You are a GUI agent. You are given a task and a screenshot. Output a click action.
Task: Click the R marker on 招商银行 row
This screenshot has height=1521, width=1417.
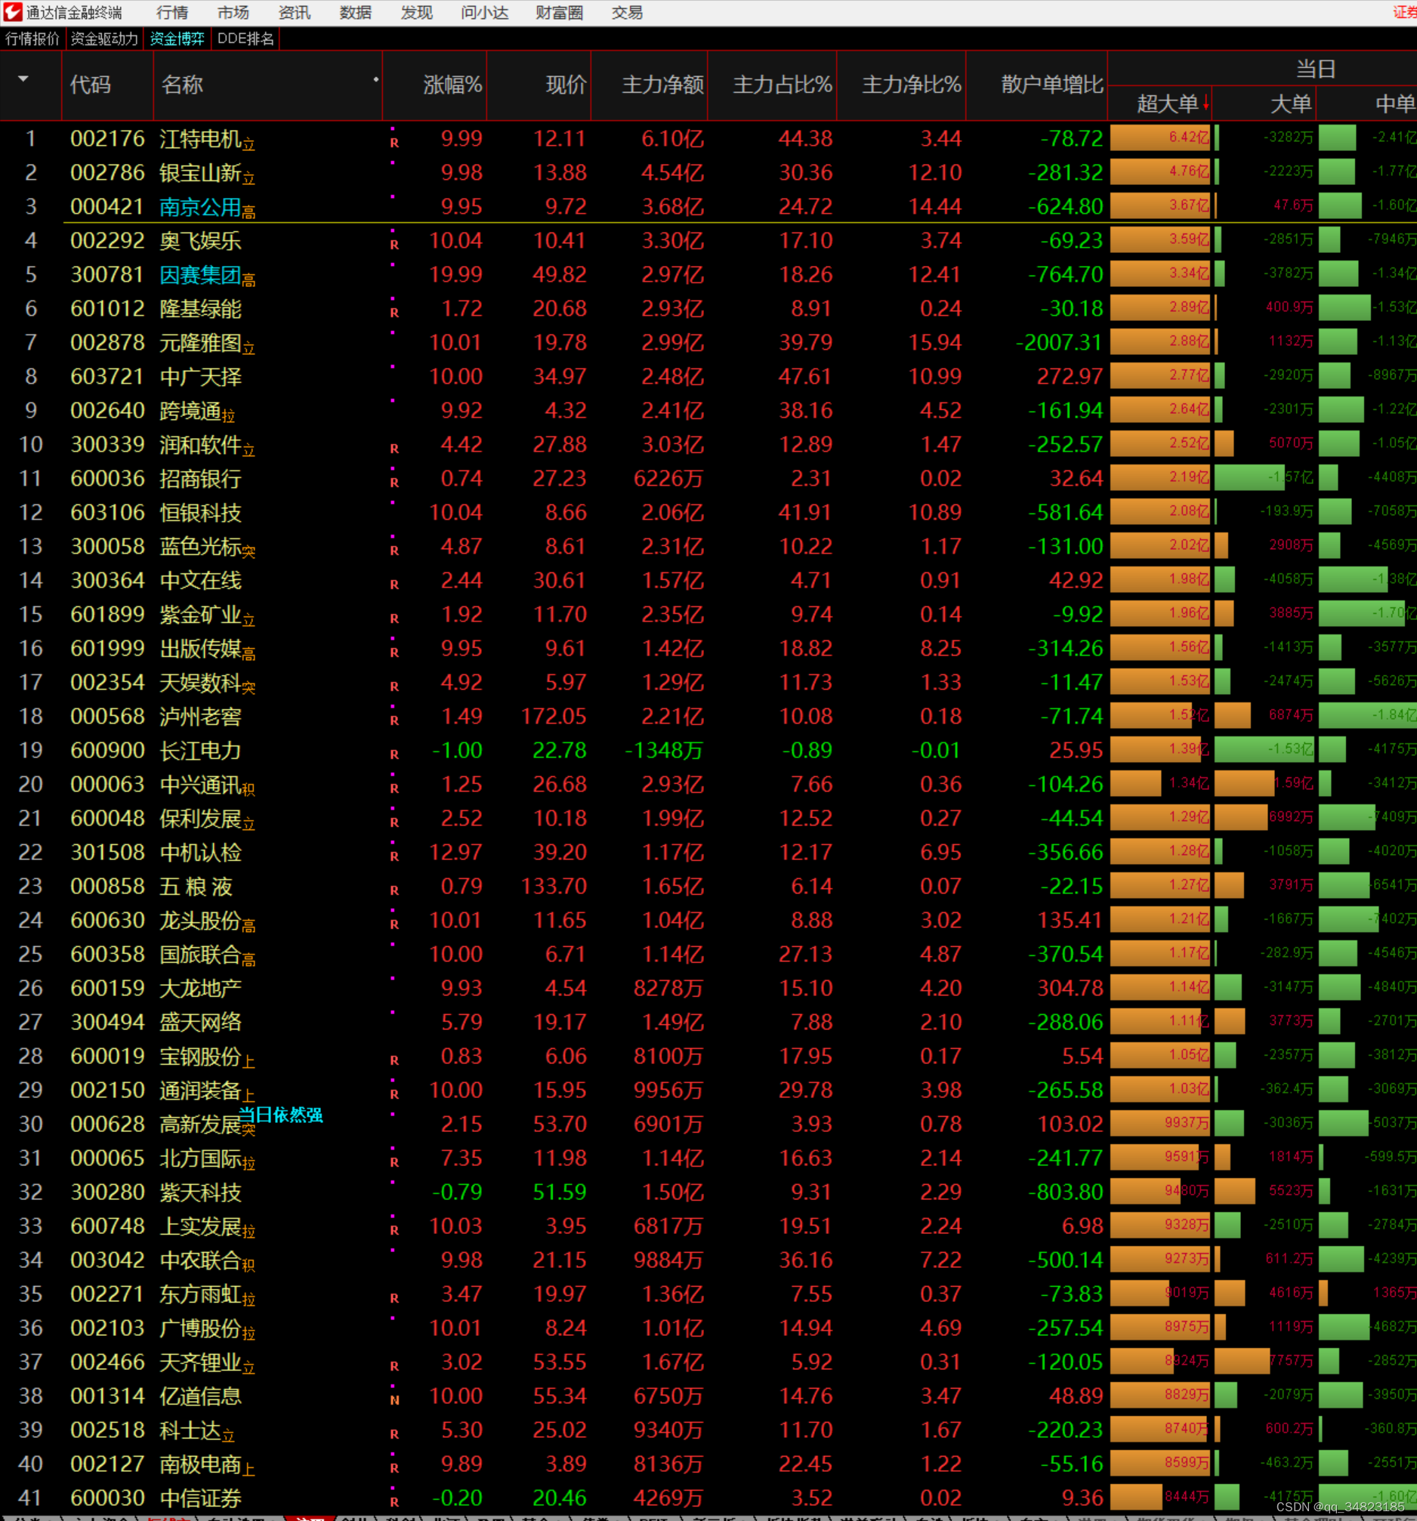394,483
